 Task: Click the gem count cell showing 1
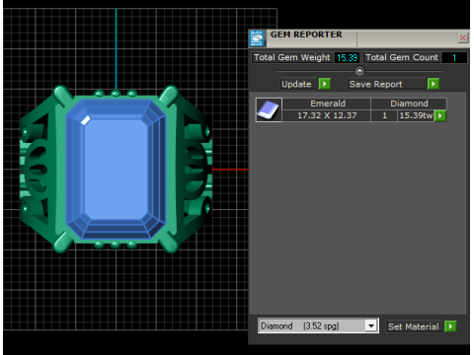pos(384,115)
